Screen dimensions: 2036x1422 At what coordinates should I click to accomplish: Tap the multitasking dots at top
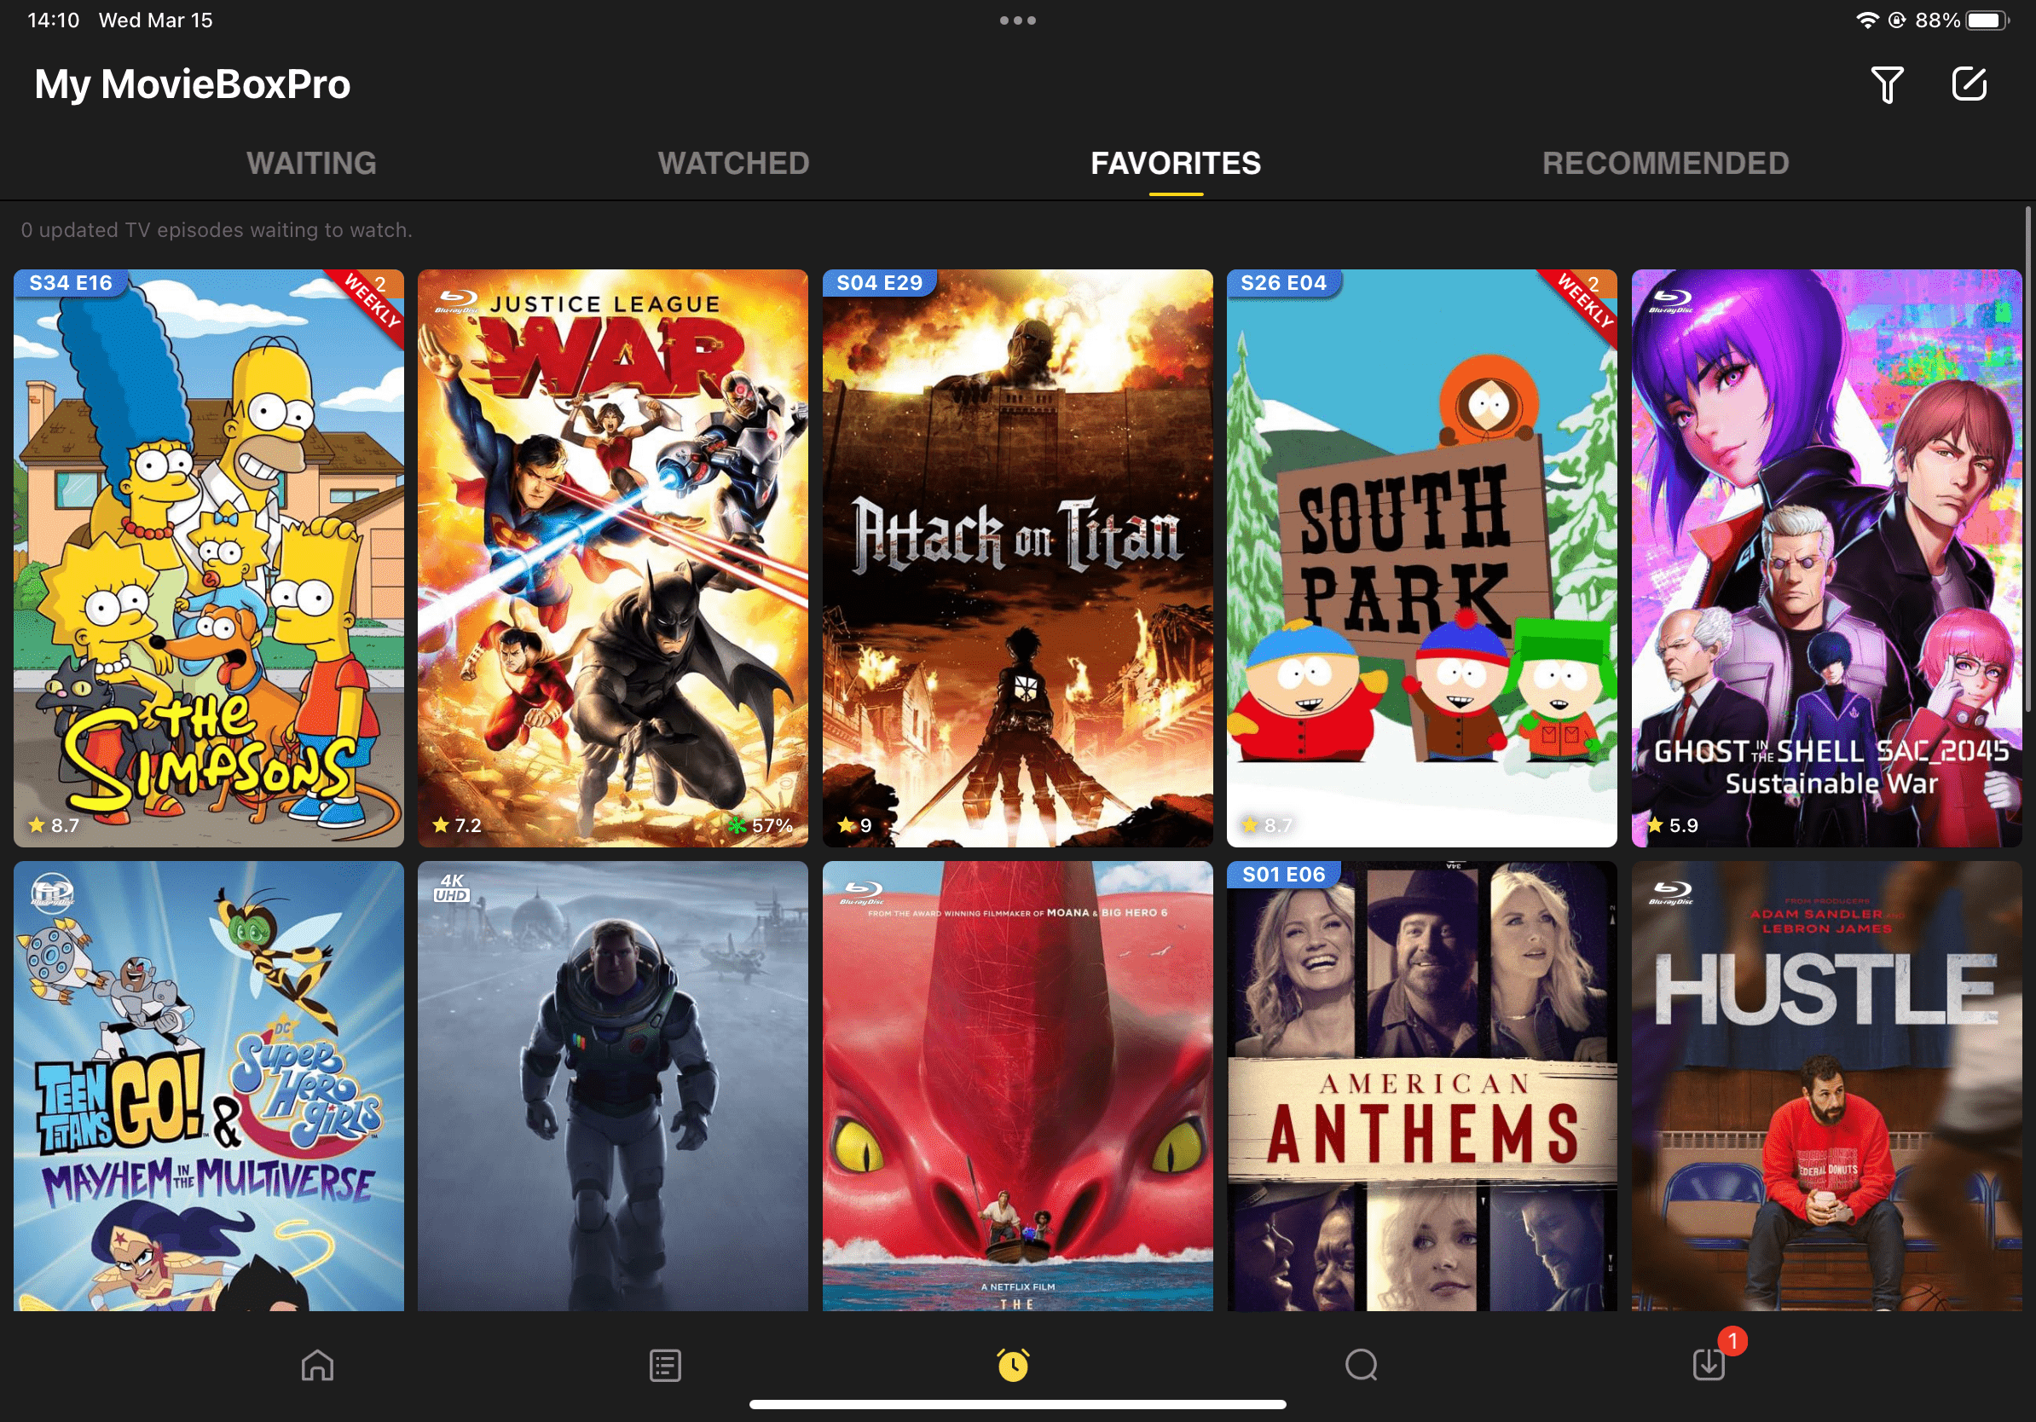click(x=1017, y=19)
